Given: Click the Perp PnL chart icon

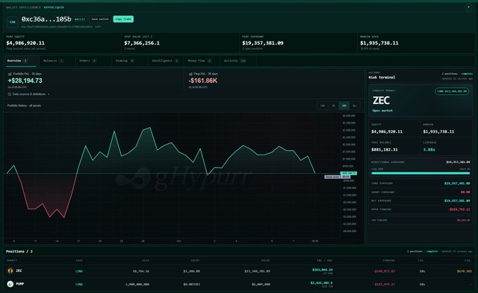Looking at the screenshot, I should pyautogui.click(x=190, y=74).
